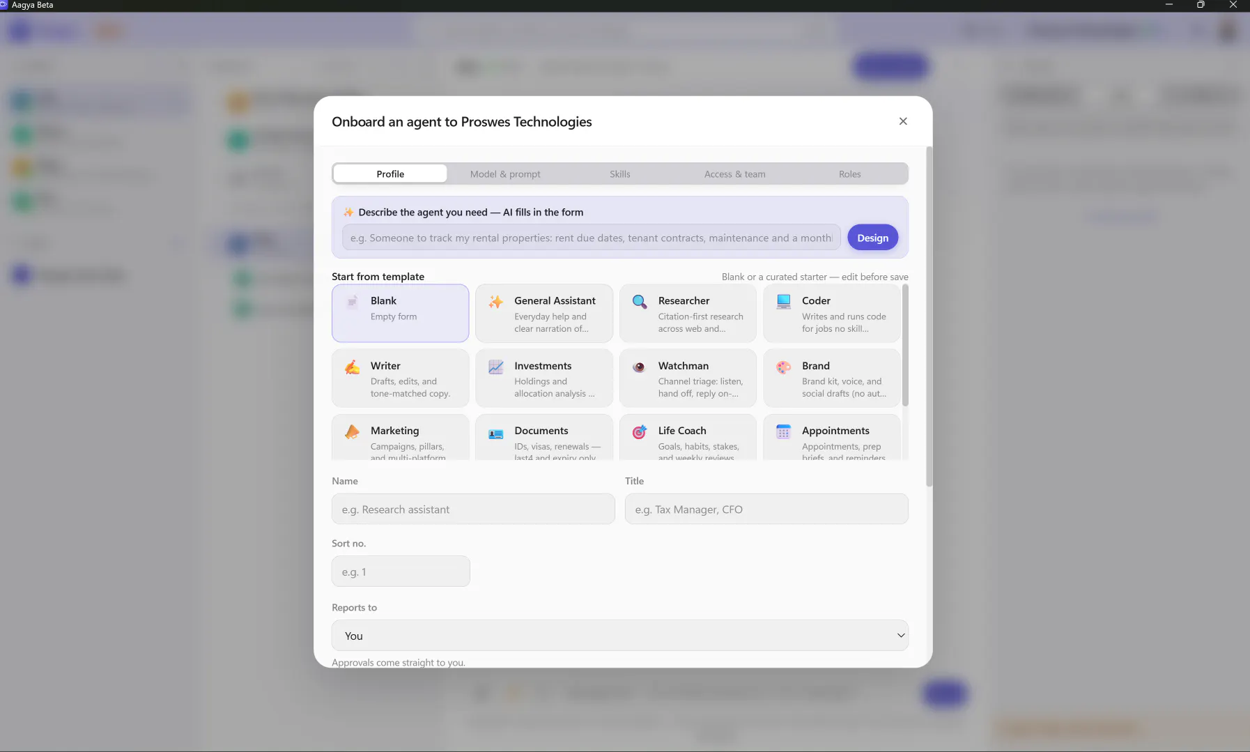Image resolution: width=1250 pixels, height=752 pixels.
Task: Click the sparkle icon beside Describe the agent
Action: [348, 212]
